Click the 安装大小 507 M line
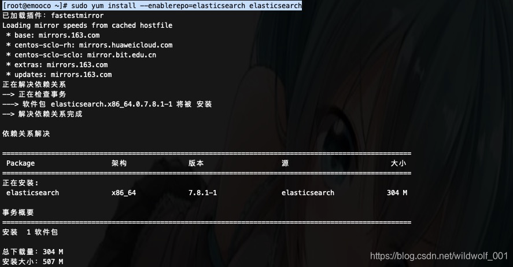This screenshot has width=513, height=267. pos(33,262)
